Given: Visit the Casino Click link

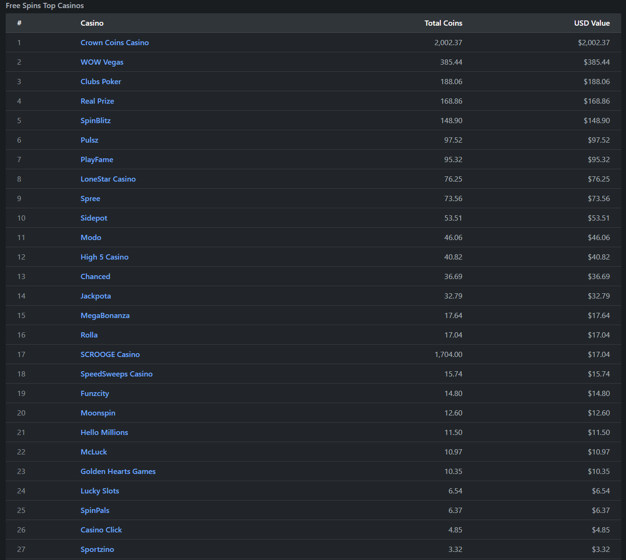Looking at the screenshot, I should pyautogui.click(x=101, y=530).
